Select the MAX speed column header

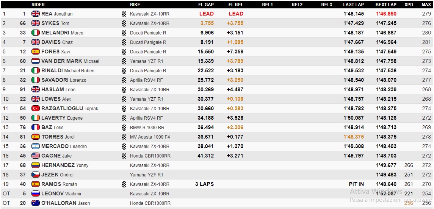426,5
